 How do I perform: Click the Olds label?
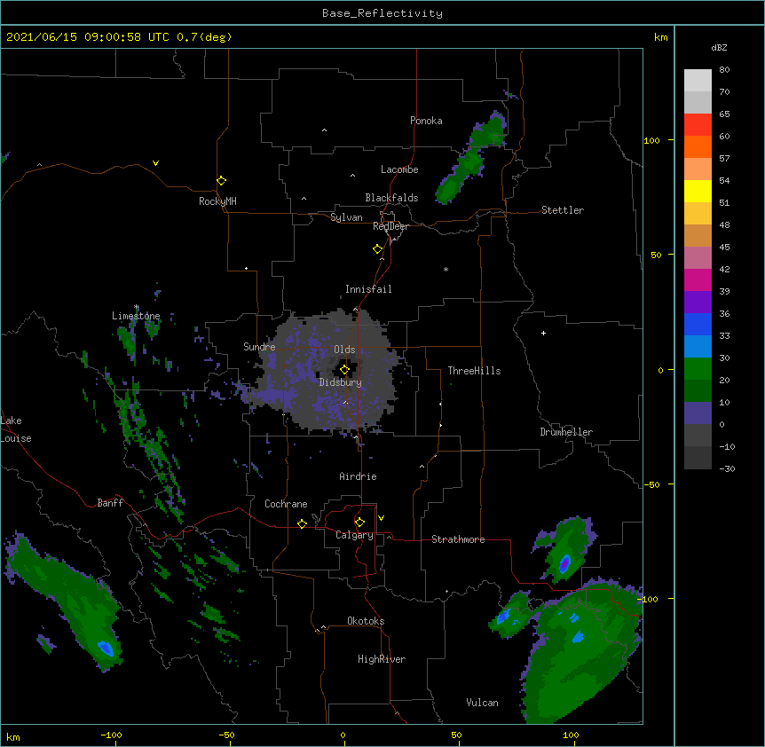344,350
